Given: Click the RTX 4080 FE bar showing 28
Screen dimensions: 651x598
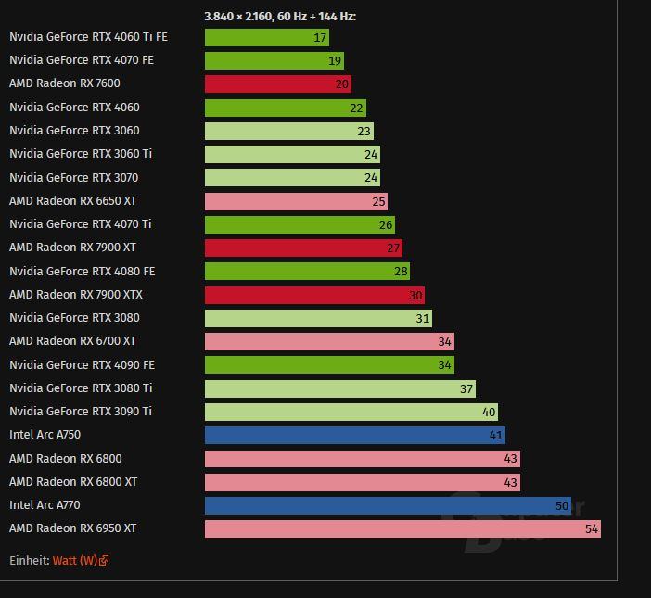Looking at the screenshot, I should (308, 272).
